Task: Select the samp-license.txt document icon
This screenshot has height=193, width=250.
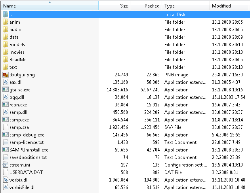Action: [x=6, y=142]
